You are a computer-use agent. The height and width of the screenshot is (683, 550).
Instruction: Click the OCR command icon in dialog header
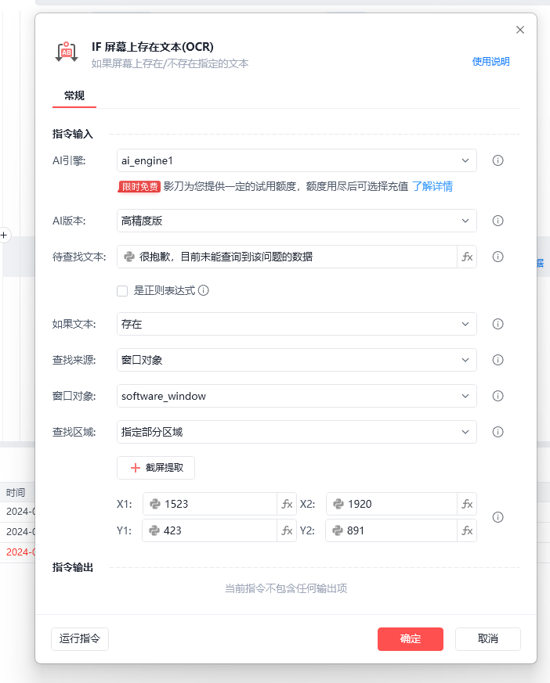tap(67, 52)
